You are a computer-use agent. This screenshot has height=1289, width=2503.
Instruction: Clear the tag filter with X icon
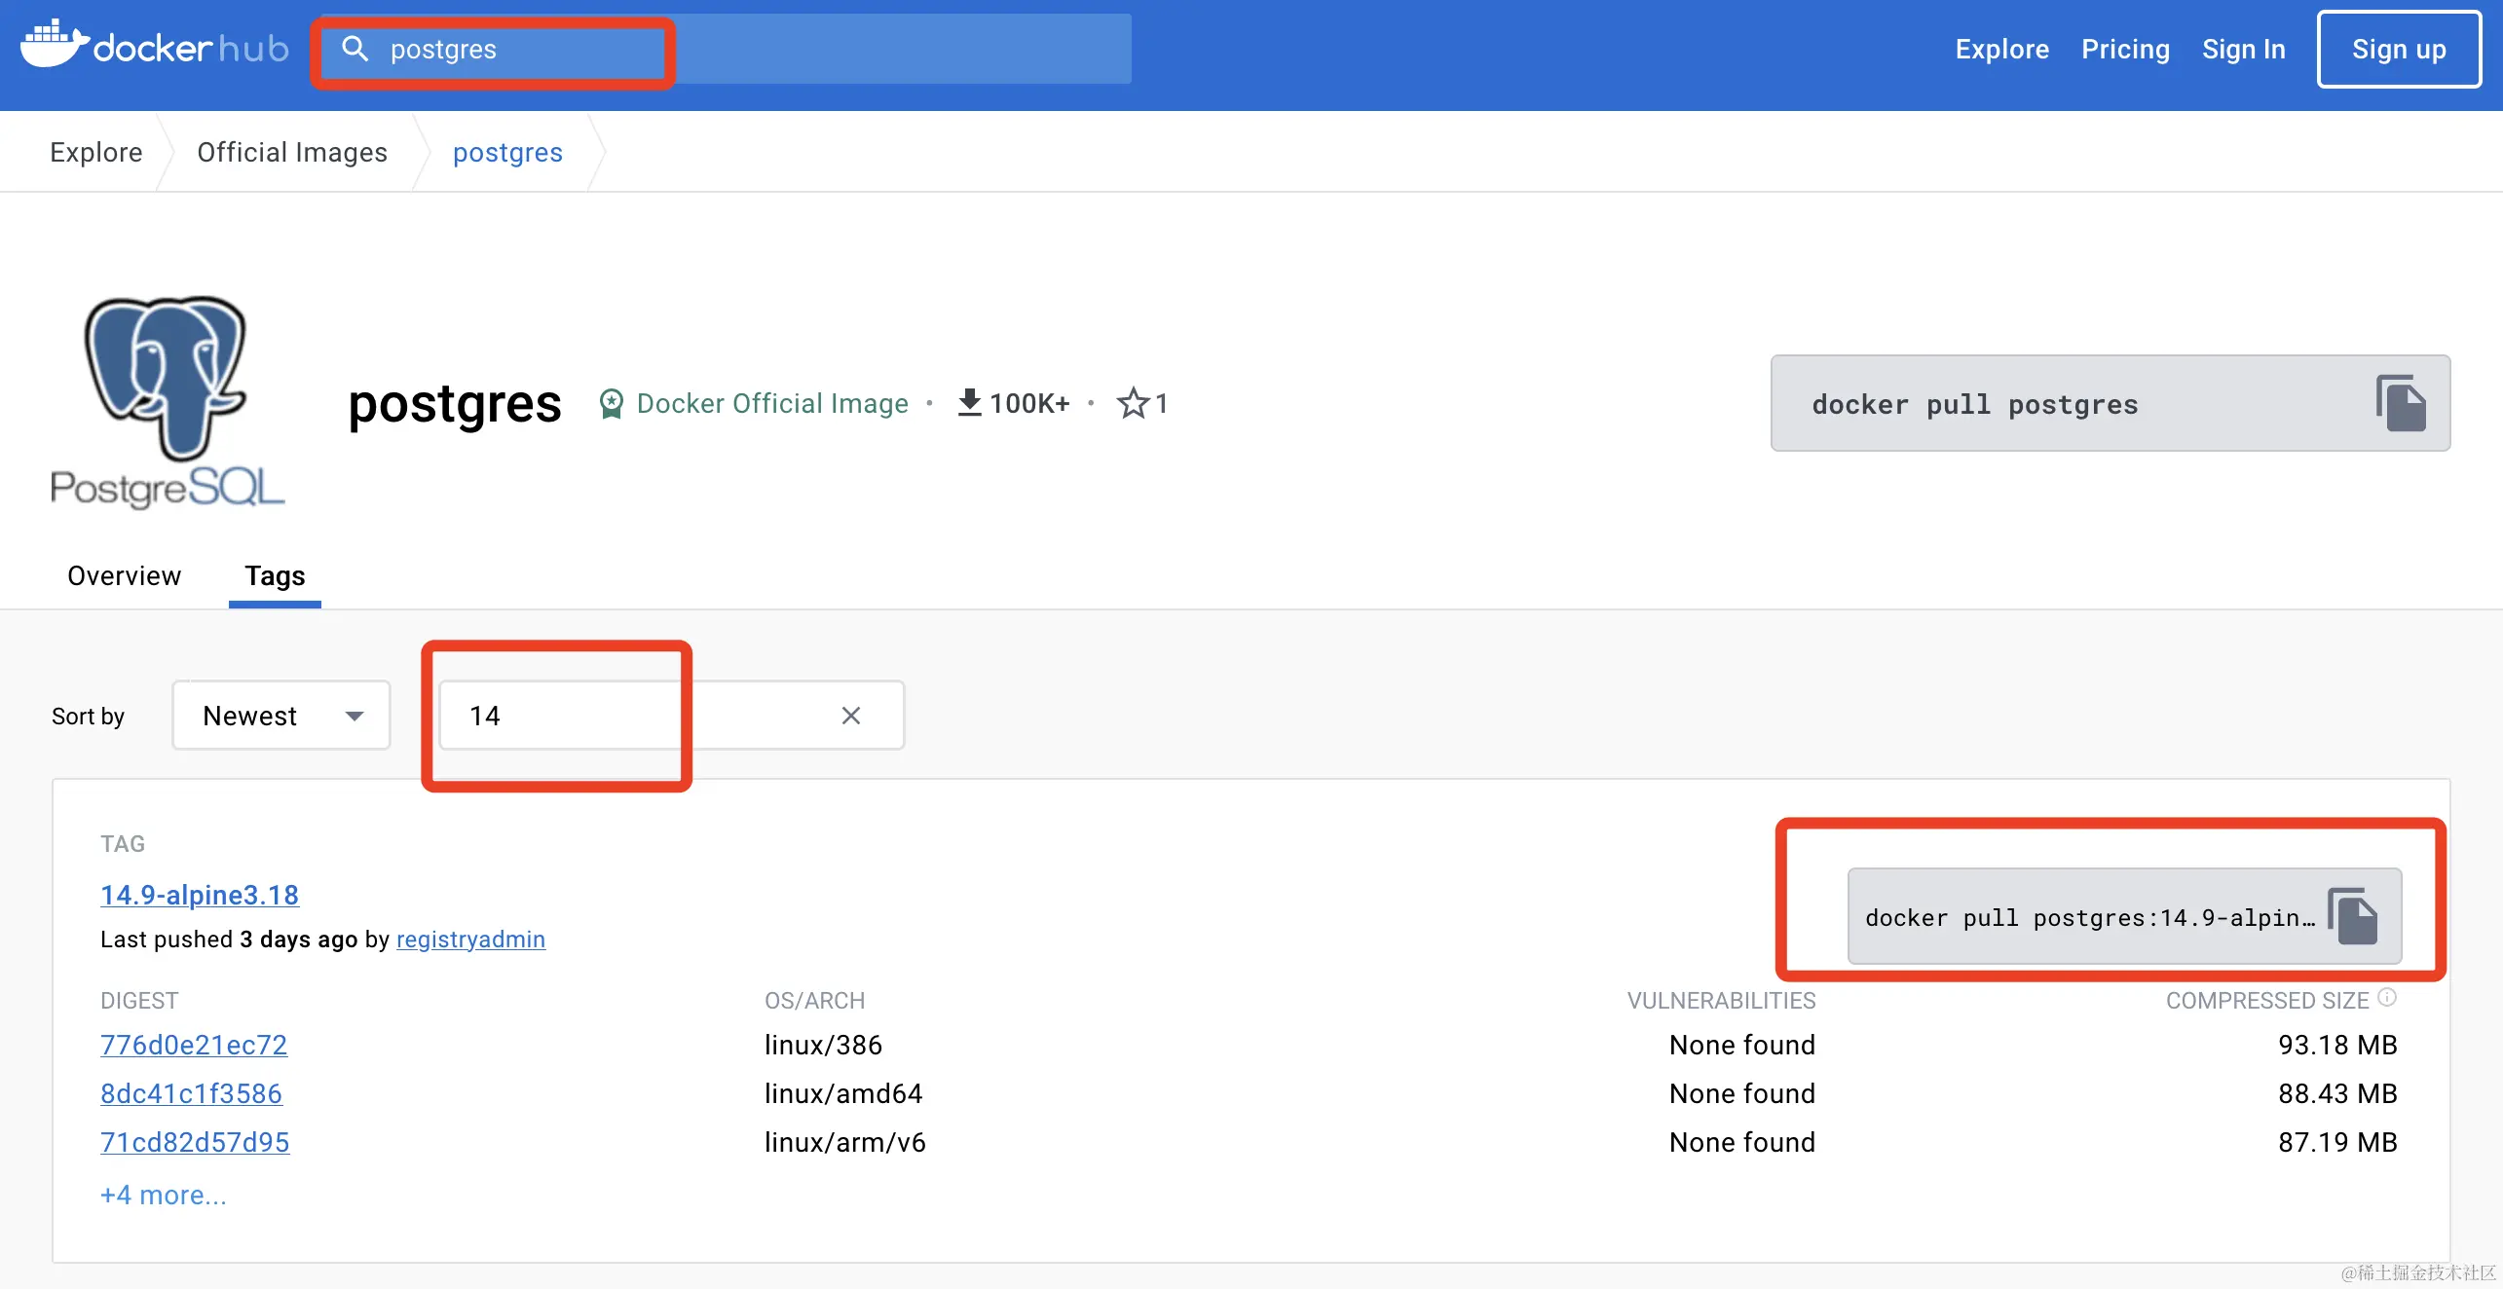850,716
